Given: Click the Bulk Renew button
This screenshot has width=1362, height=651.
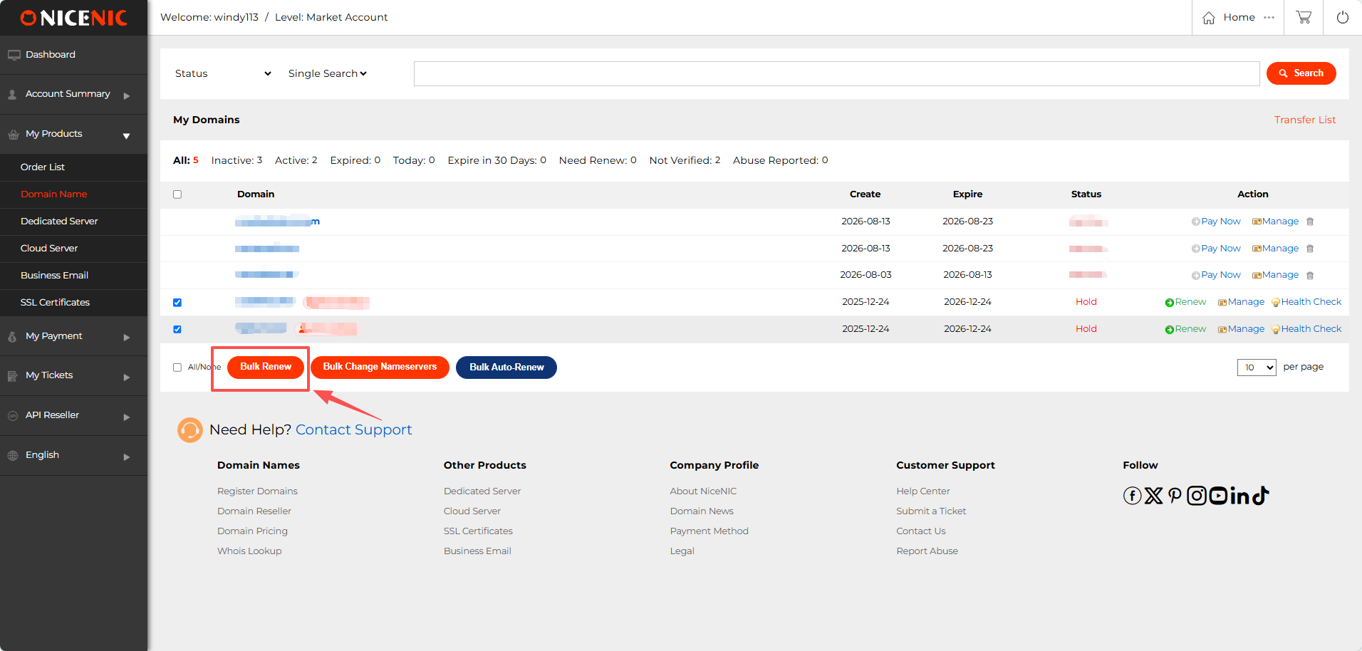Looking at the screenshot, I should [266, 367].
